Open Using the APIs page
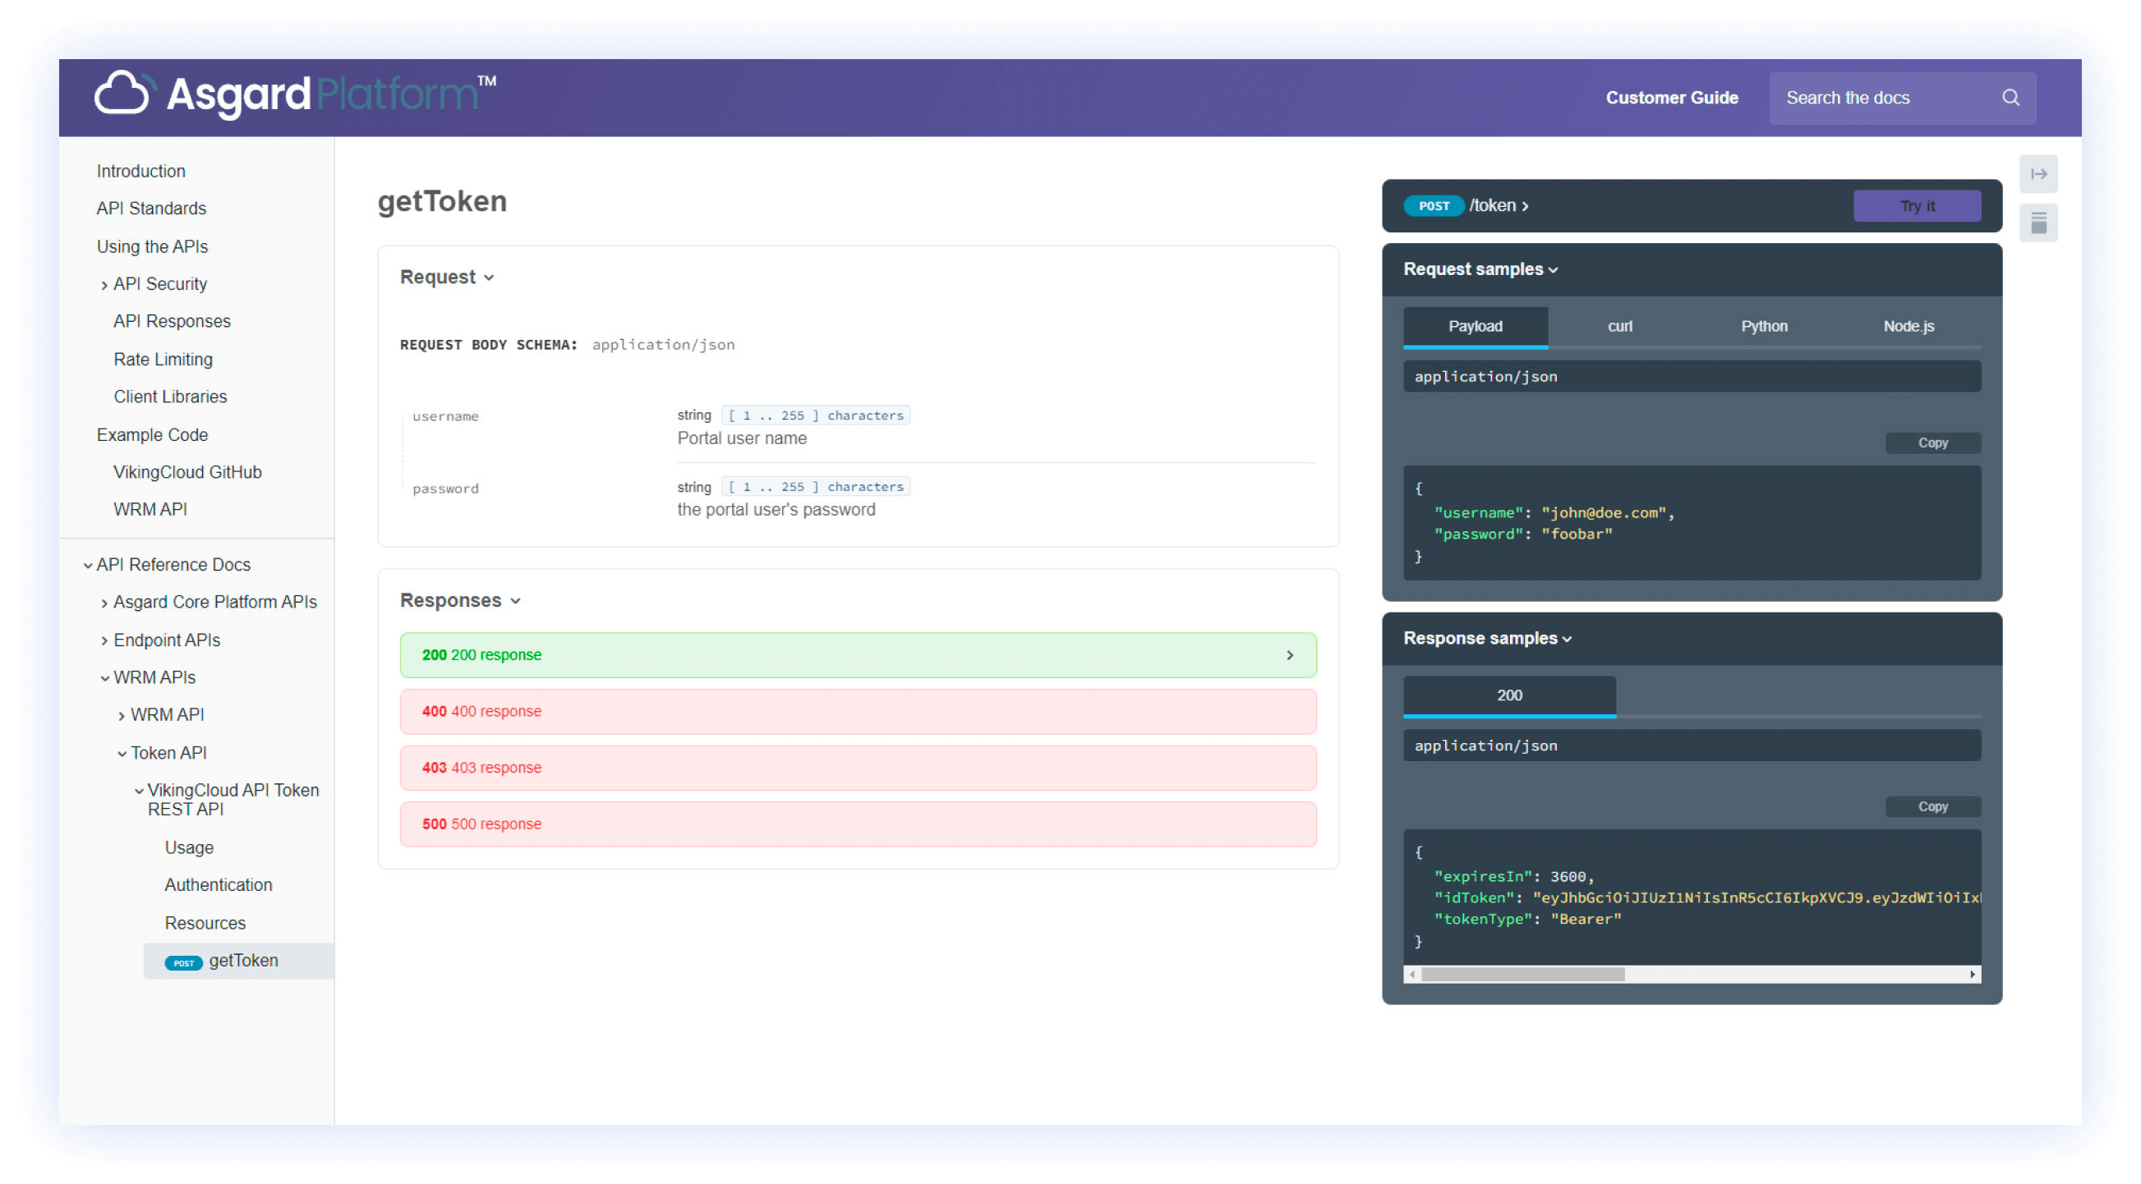The height and width of the screenshot is (1184, 2141). pyautogui.click(x=152, y=246)
